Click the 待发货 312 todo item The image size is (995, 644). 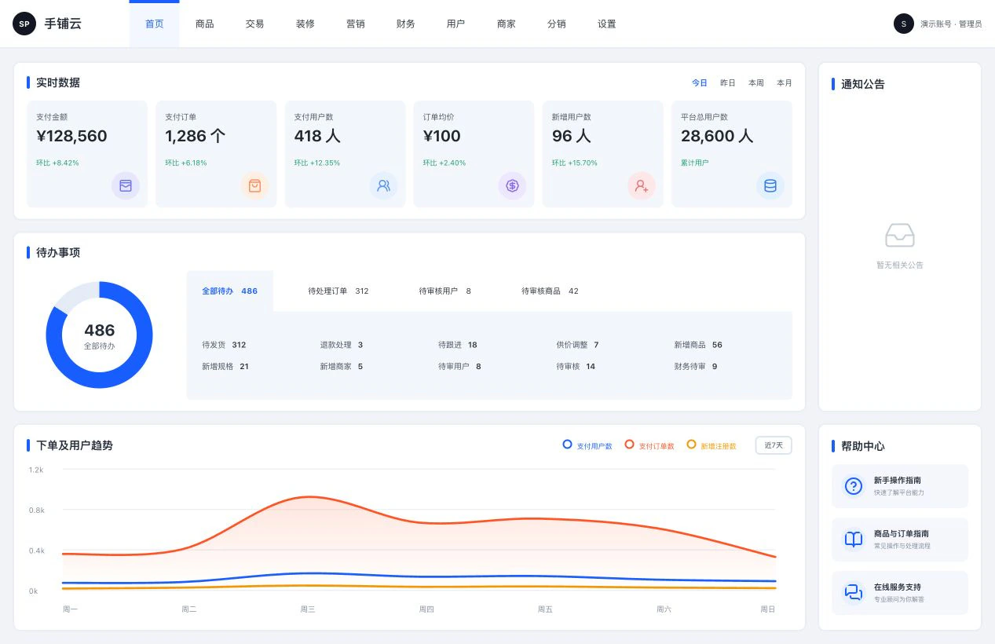coord(224,345)
